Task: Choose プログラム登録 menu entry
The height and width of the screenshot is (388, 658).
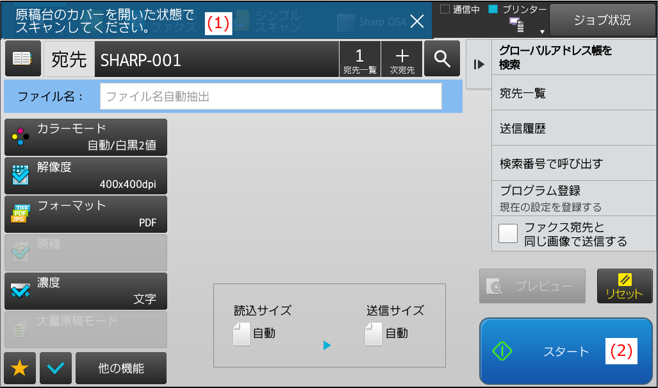Action: 573,198
